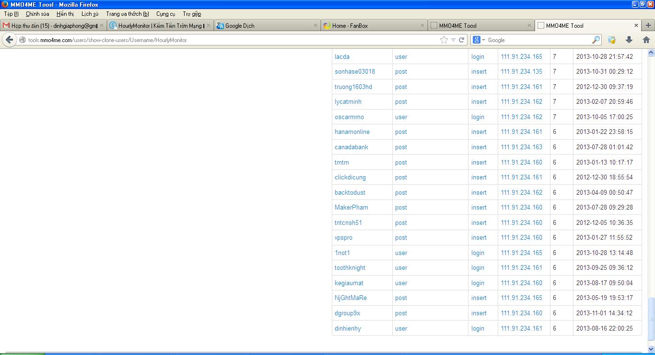Open the Tệp menu
Viewport: 655px width, 355px height.
tap(11, 14)
